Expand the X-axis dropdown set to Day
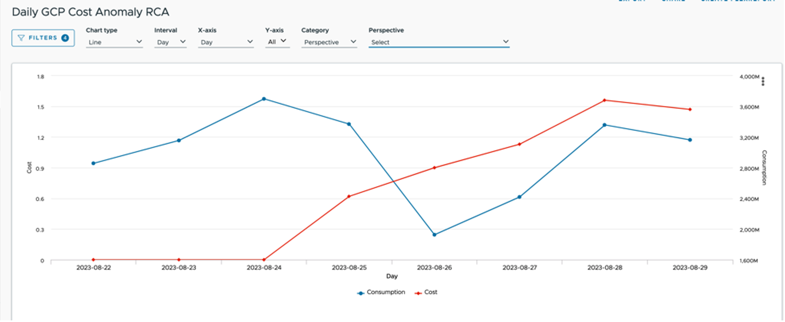 [x=226, y=42]
